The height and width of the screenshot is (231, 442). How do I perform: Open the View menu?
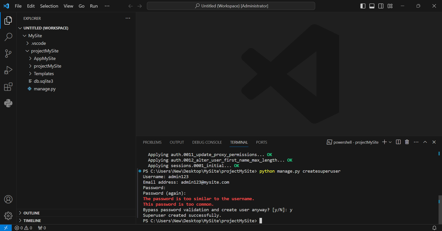click(69, 6)
